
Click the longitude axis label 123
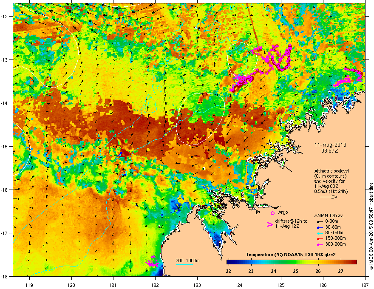(x=197, y=285)
